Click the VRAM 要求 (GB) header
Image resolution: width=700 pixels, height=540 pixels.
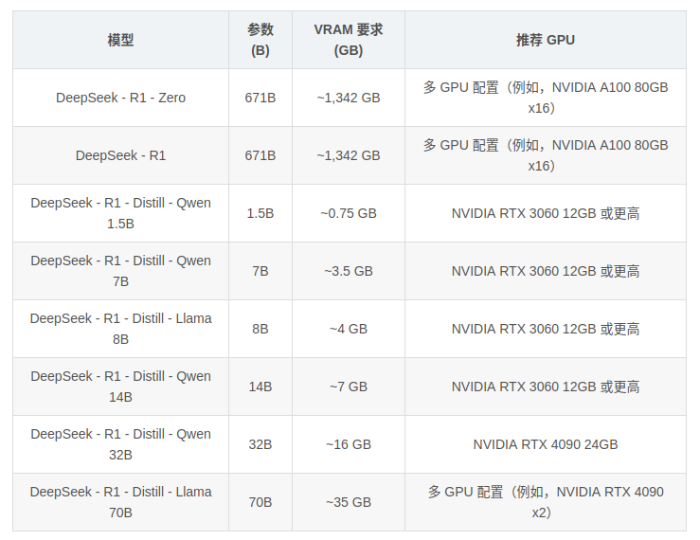pos(349,40)
